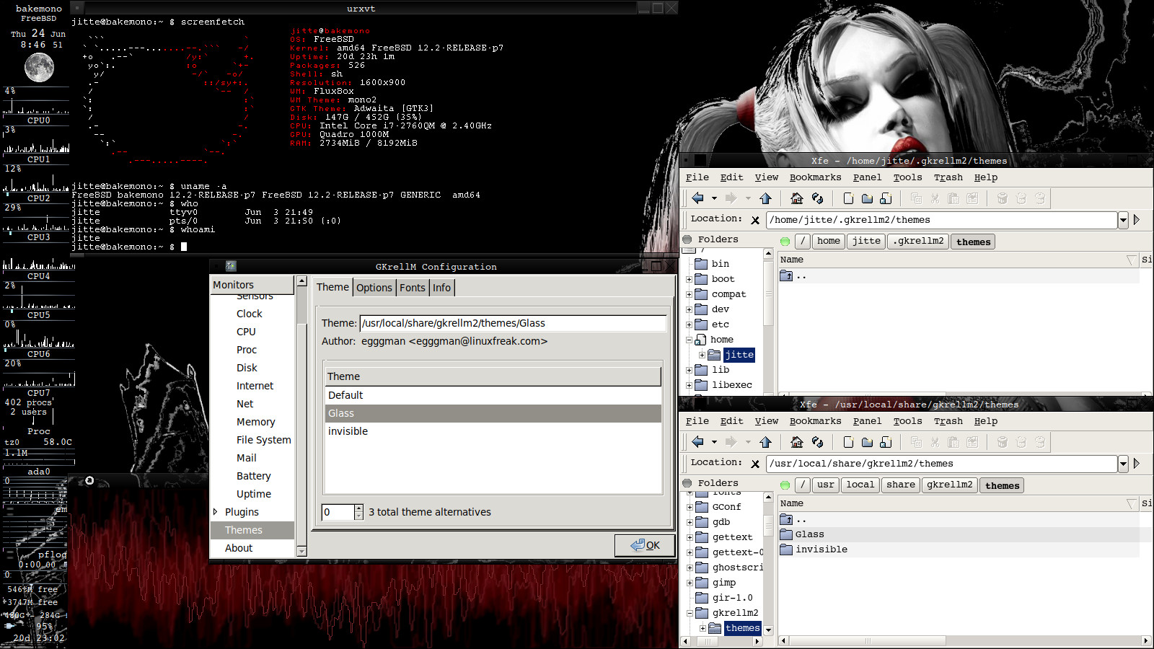Open the Trash menu in the /home/jitte Xfe window
Viewport: 1154px width, 649px height.
coord(948,177)
